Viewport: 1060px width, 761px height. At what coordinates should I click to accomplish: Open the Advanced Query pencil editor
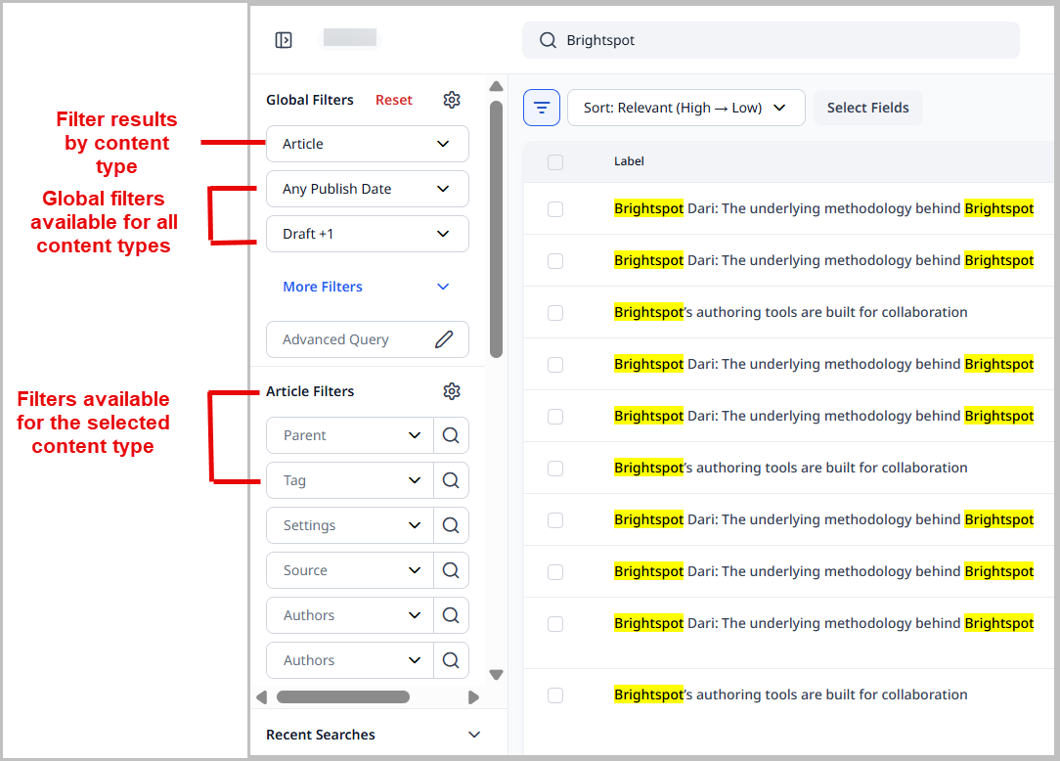pos(445,338)
